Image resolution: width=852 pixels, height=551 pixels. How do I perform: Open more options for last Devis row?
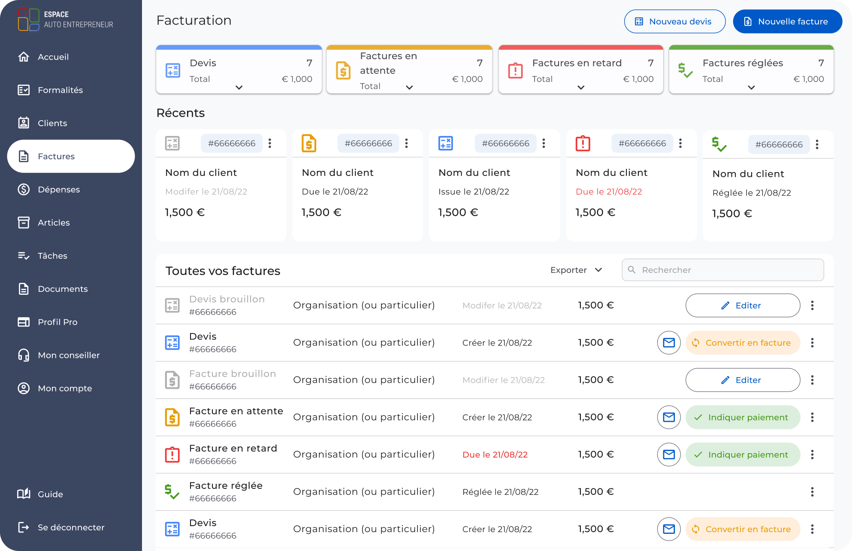point(812,529)
